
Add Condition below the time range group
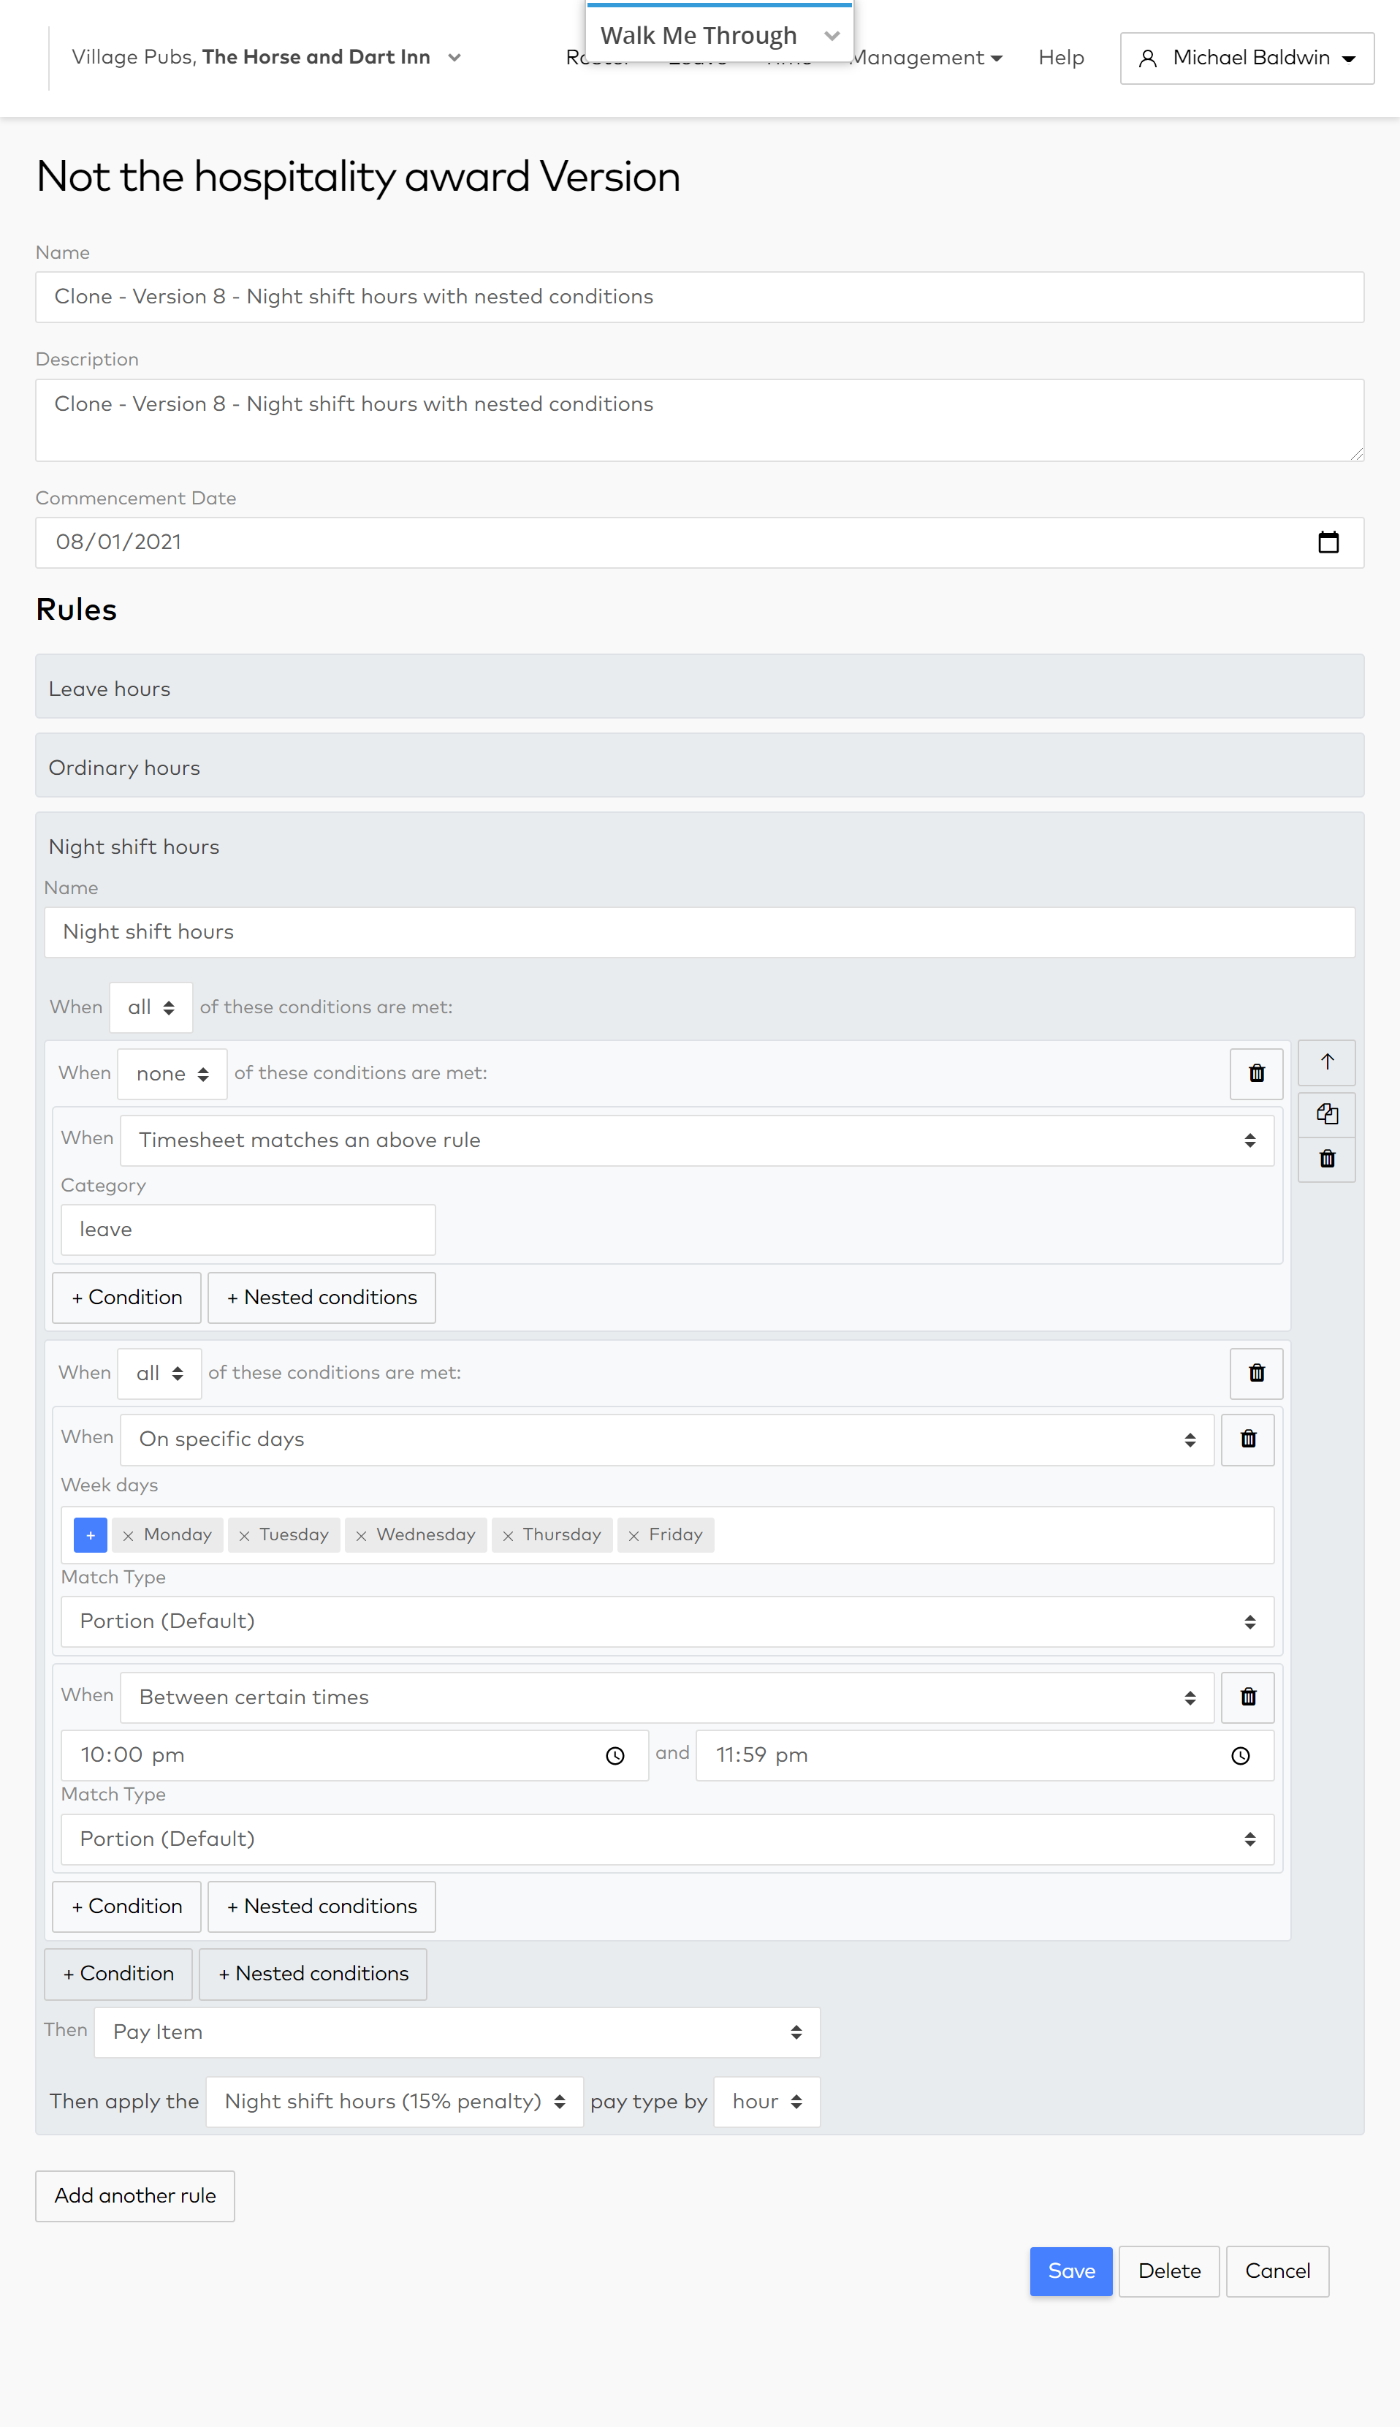pos(127,1907)
